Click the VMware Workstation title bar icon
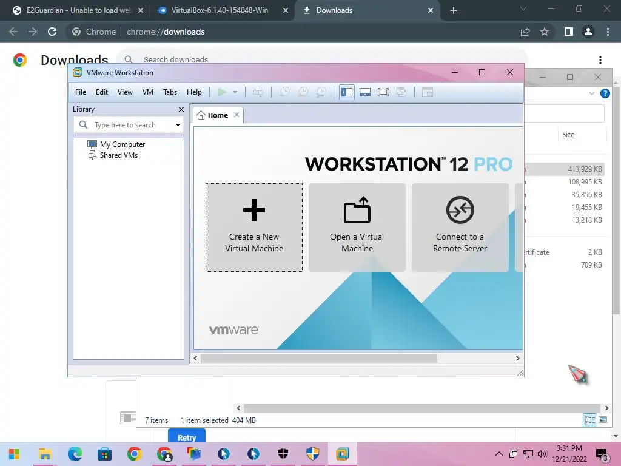 click(x=78, y=73)
